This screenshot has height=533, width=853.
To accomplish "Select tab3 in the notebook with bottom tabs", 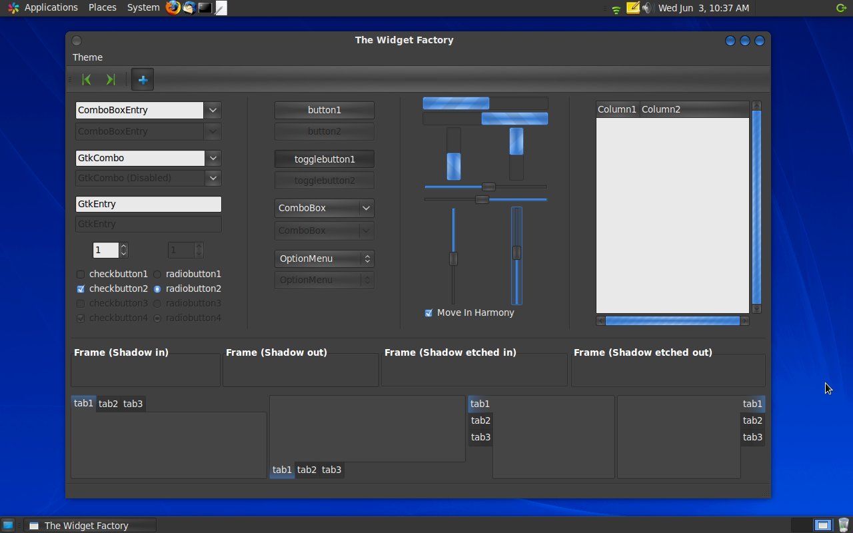I will coord(331,470).
